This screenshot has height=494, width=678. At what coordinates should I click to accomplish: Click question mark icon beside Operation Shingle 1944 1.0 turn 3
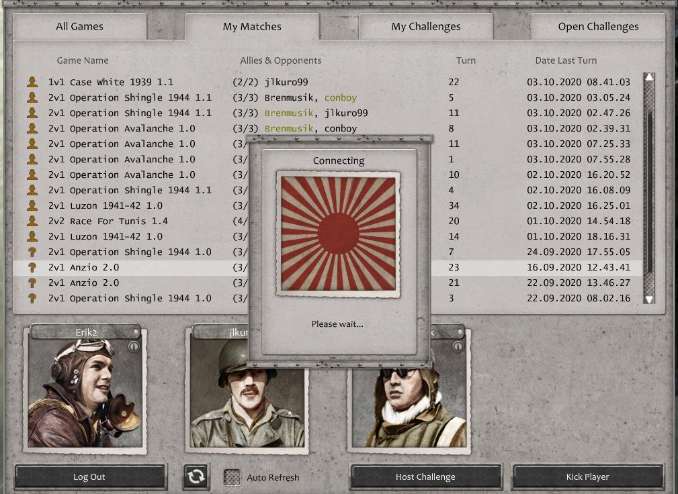point(32,298)
